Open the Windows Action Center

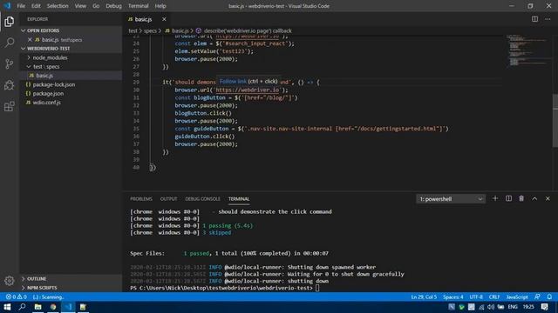click(544, 307)
